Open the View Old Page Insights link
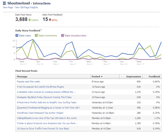164x132 pixels. point(27,8)
